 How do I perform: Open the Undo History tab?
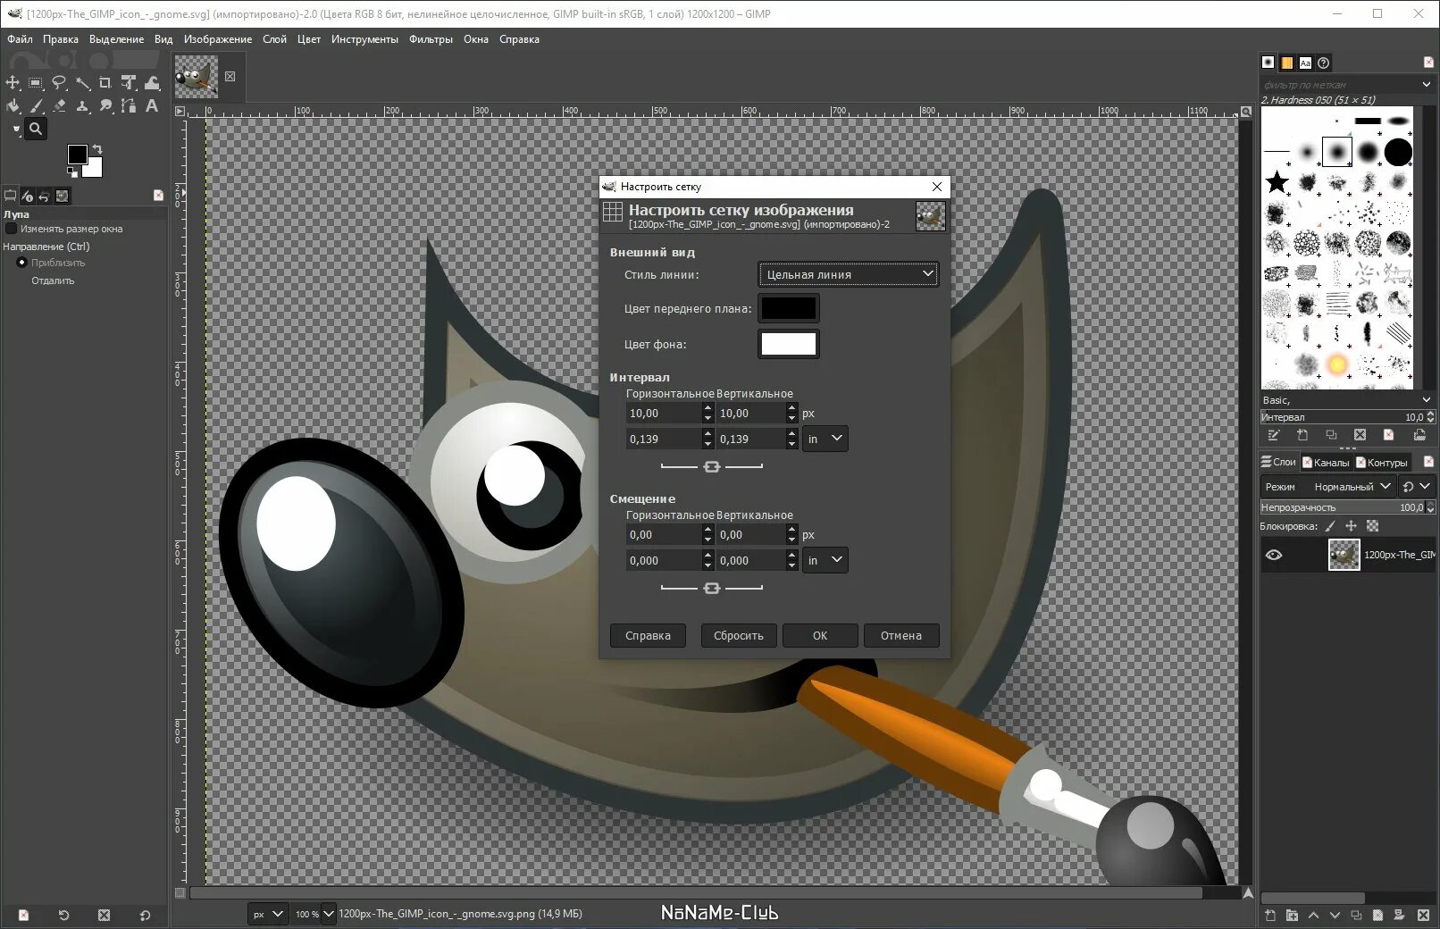tap(44, 197)
